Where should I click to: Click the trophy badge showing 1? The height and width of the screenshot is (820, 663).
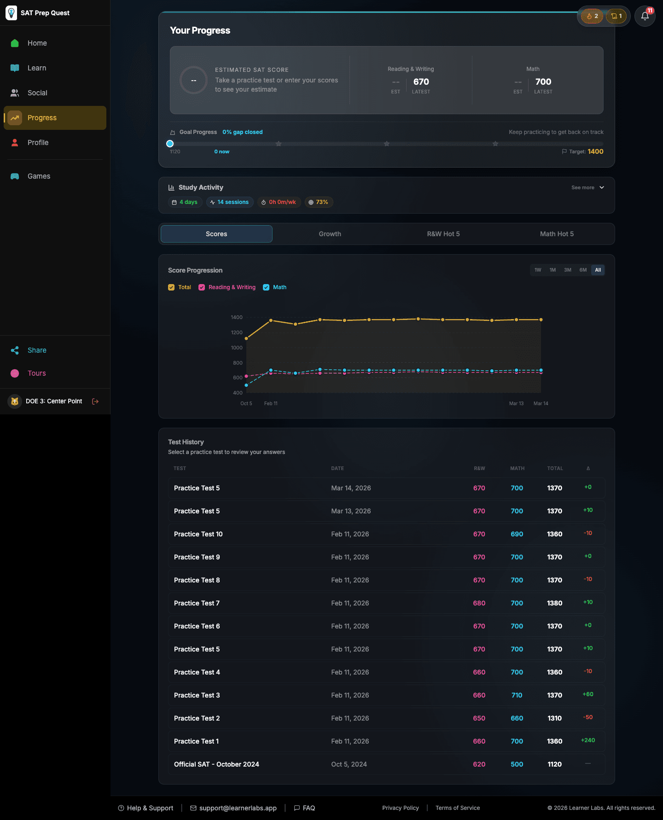click(616, 16)
